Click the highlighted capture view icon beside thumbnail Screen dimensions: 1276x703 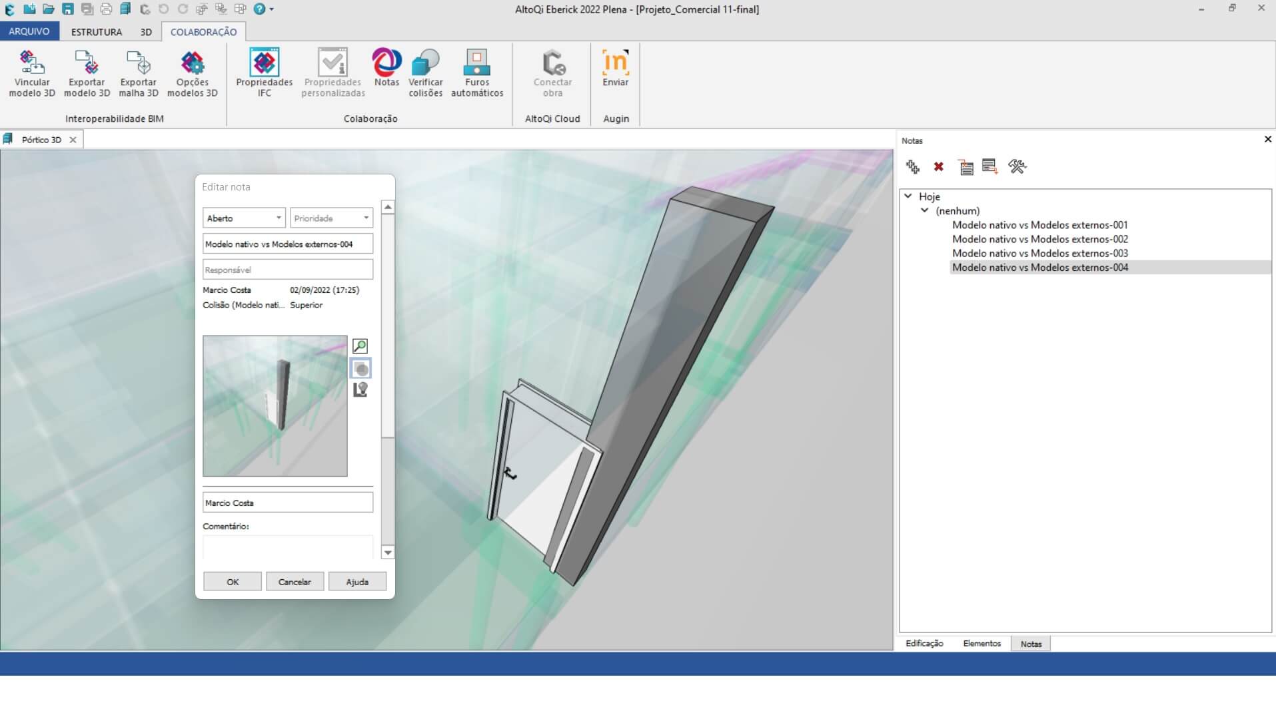360,369
